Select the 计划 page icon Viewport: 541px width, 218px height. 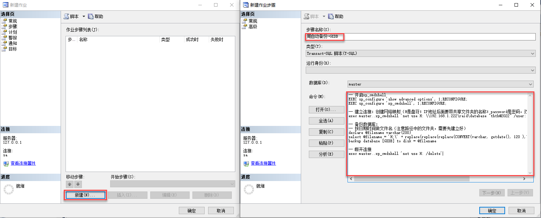tap(4, 32)
